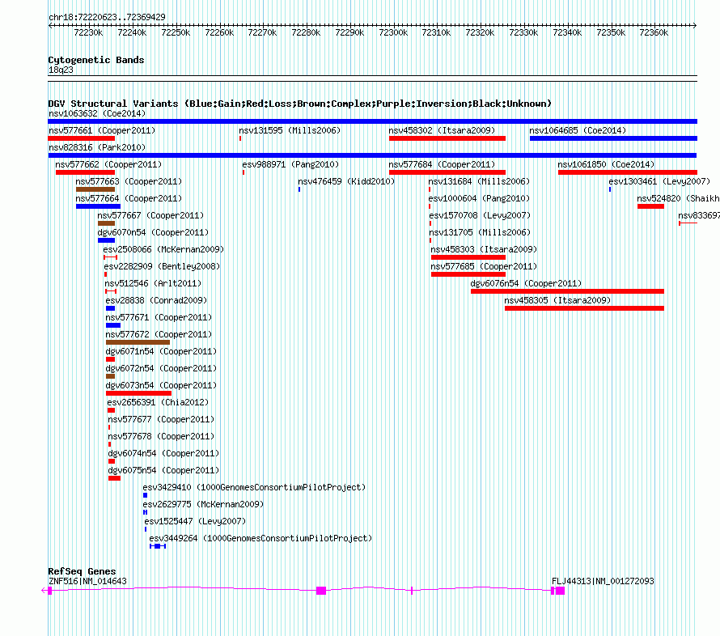Select nsv577667 (Cooper2011) label
720x636 pixels.
(x=150, y=215)
